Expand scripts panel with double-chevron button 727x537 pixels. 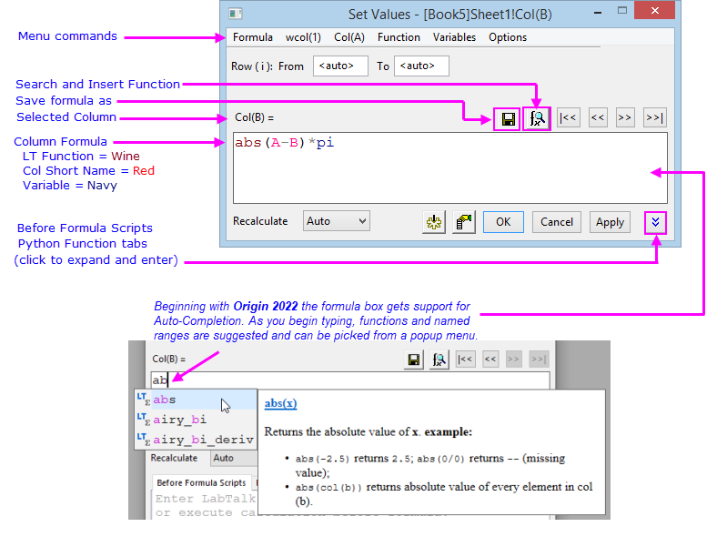point(655,223)
